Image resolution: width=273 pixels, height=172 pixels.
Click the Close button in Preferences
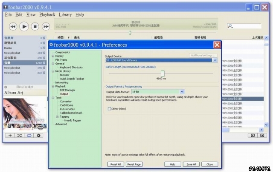pos(209,164)
